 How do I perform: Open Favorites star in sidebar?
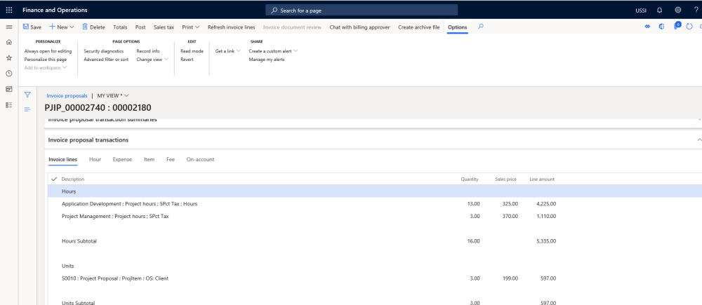pos(8,57)
